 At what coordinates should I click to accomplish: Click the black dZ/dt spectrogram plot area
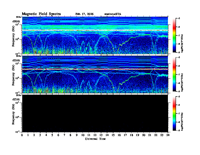[95, 113]
